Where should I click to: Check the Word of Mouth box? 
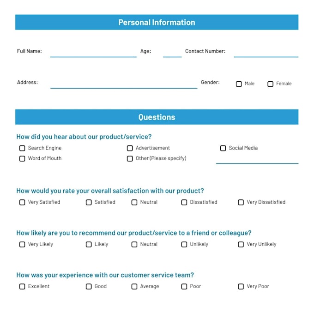tap(22, 158)
